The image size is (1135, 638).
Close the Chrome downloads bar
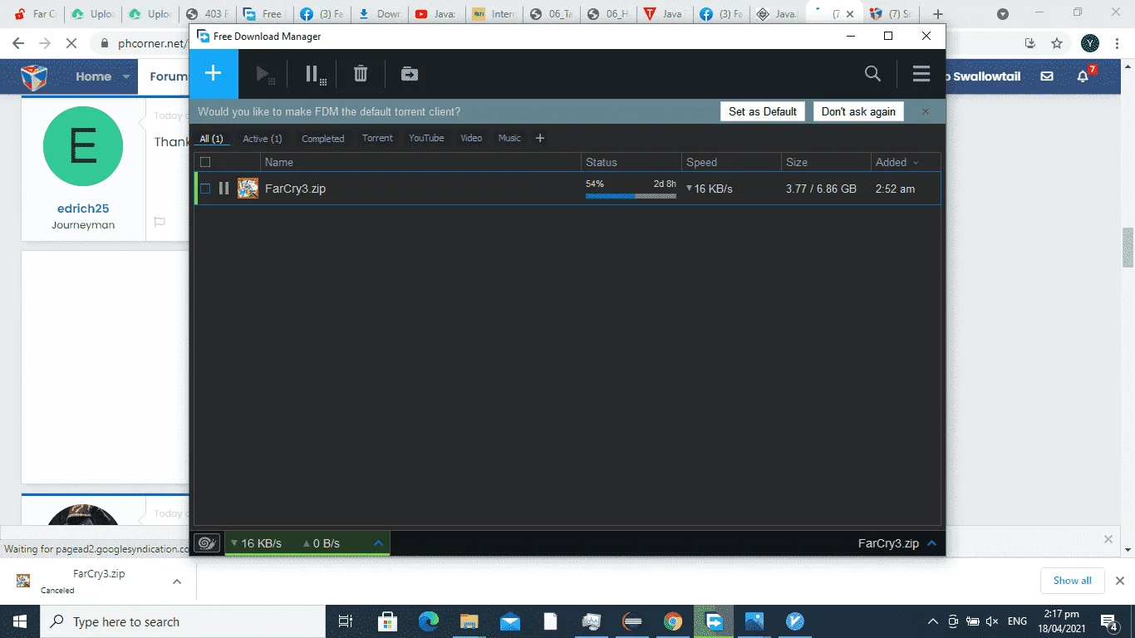[x=1119, y=581]
